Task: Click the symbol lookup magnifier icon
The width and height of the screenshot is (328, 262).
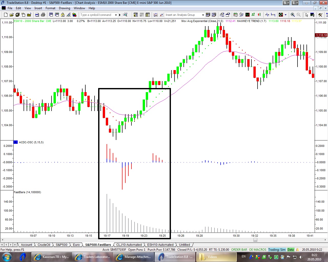Action: [x=125, y=15]
